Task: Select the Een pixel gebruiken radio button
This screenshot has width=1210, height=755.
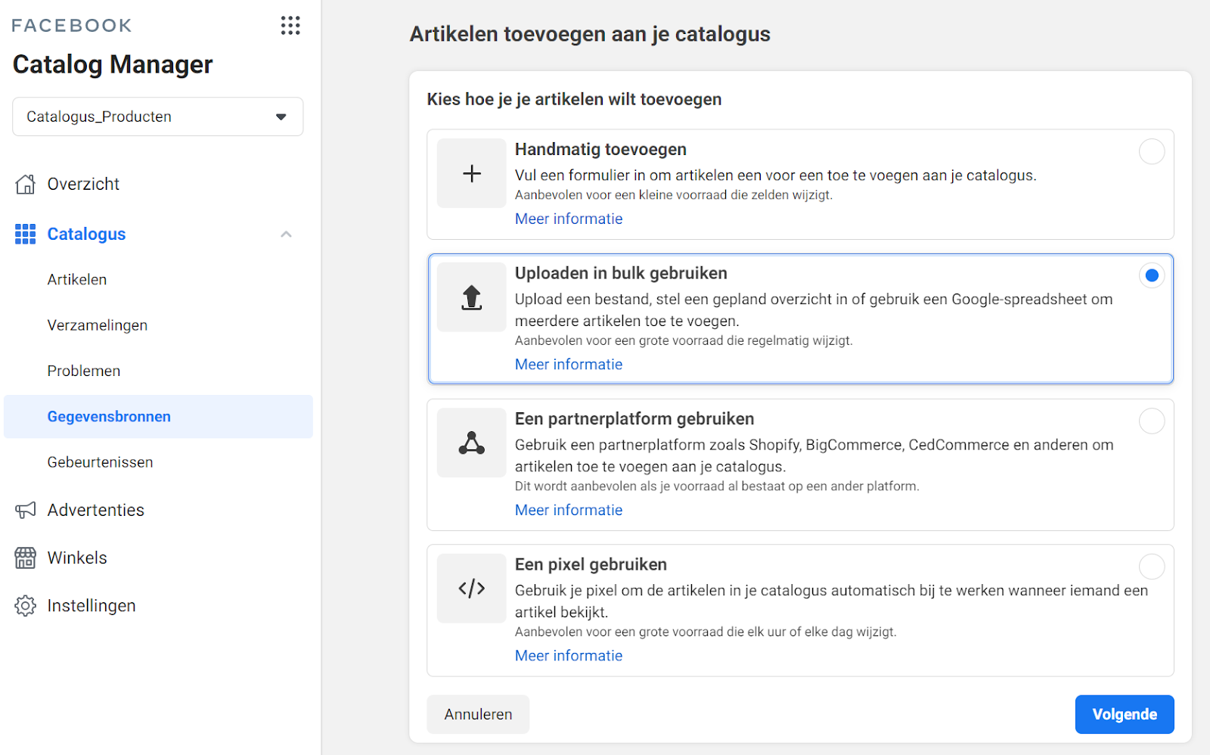Action: (1152, 566)
